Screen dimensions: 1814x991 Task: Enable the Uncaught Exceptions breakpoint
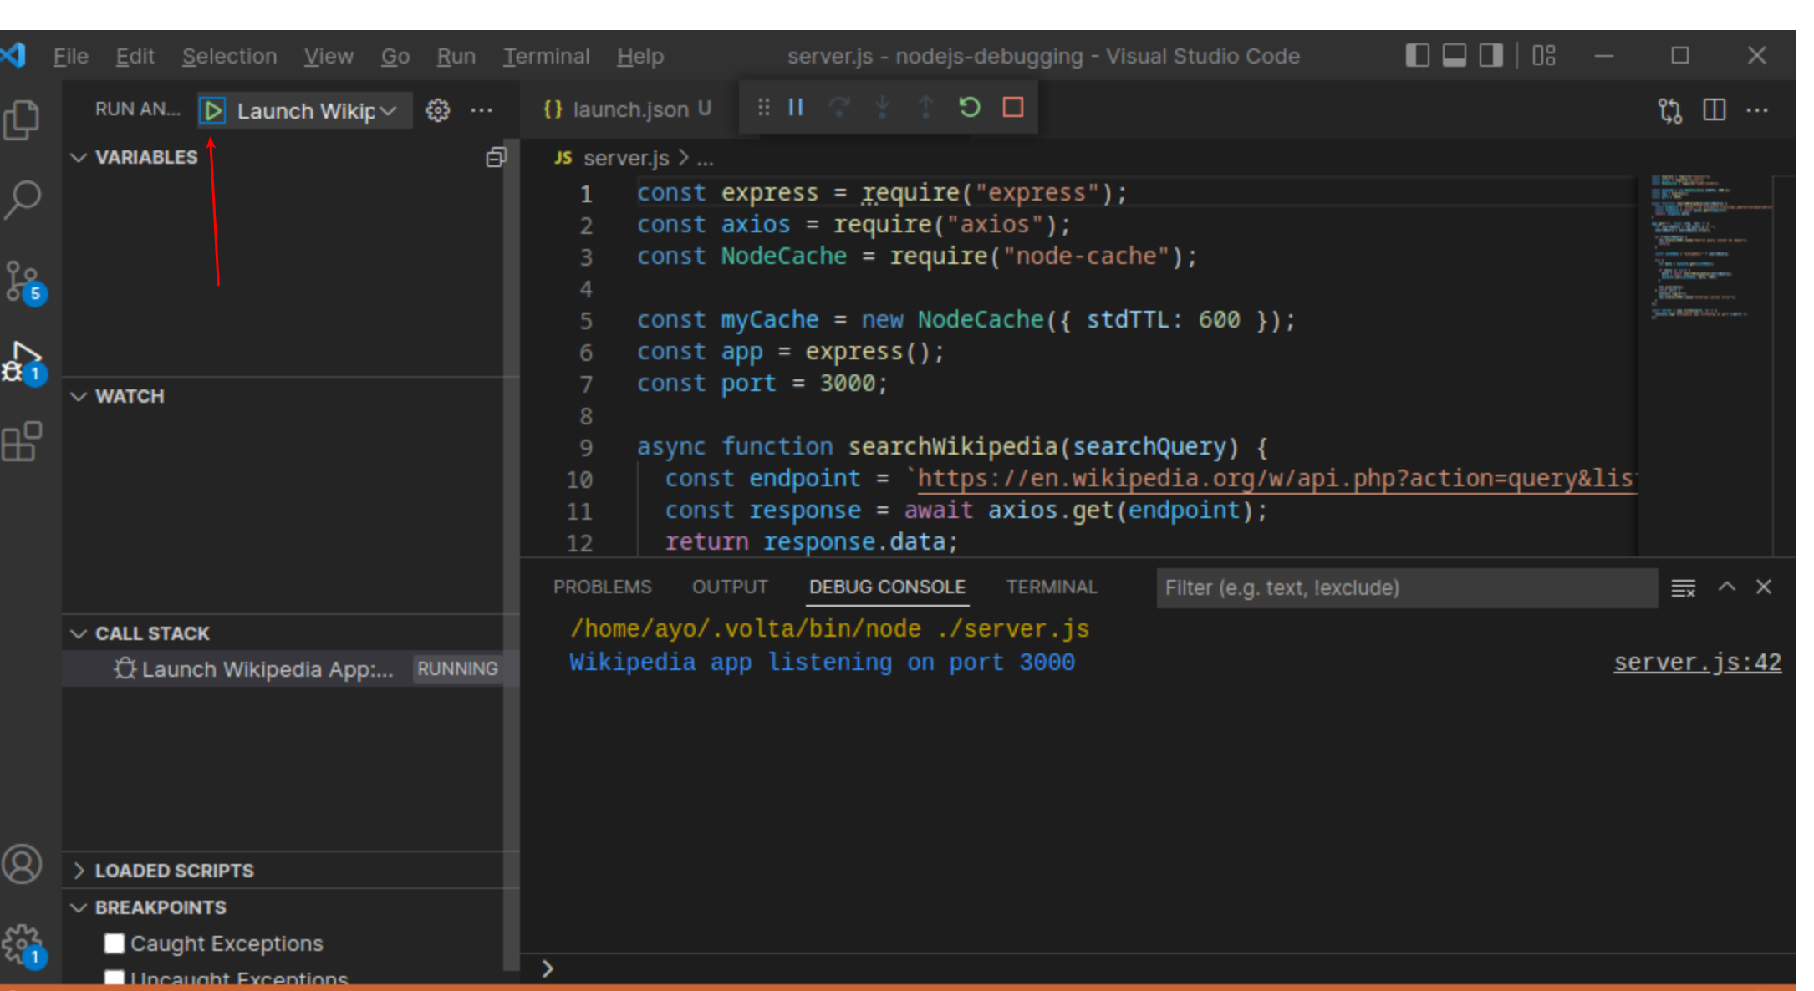(x=115, y=978)
